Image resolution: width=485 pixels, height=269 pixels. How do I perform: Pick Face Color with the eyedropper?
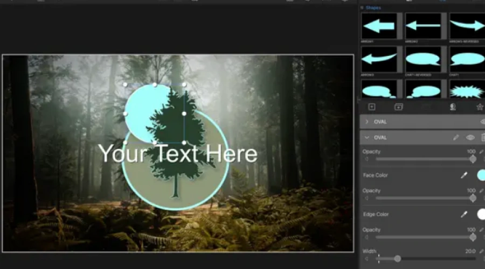click(x=463, y=175)
